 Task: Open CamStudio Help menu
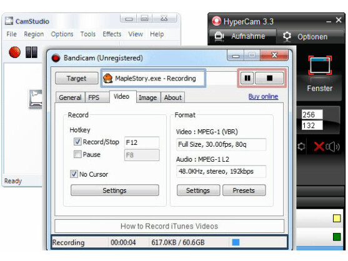click(x=157, y=34)
